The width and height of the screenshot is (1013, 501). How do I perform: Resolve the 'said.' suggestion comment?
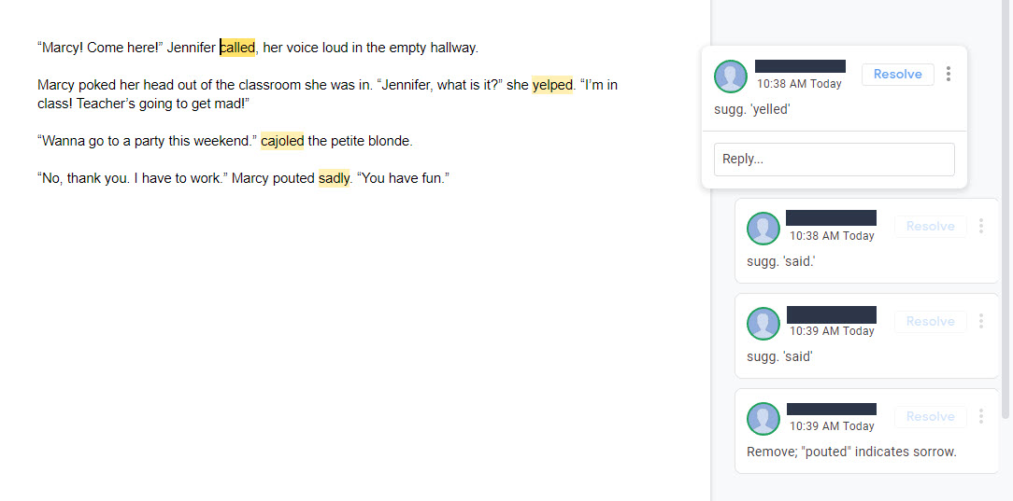pos(931,227)
